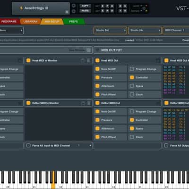Click the upper round button left of COPY
189x189 pixels.
pyautogui.click(x=74, y=6)
